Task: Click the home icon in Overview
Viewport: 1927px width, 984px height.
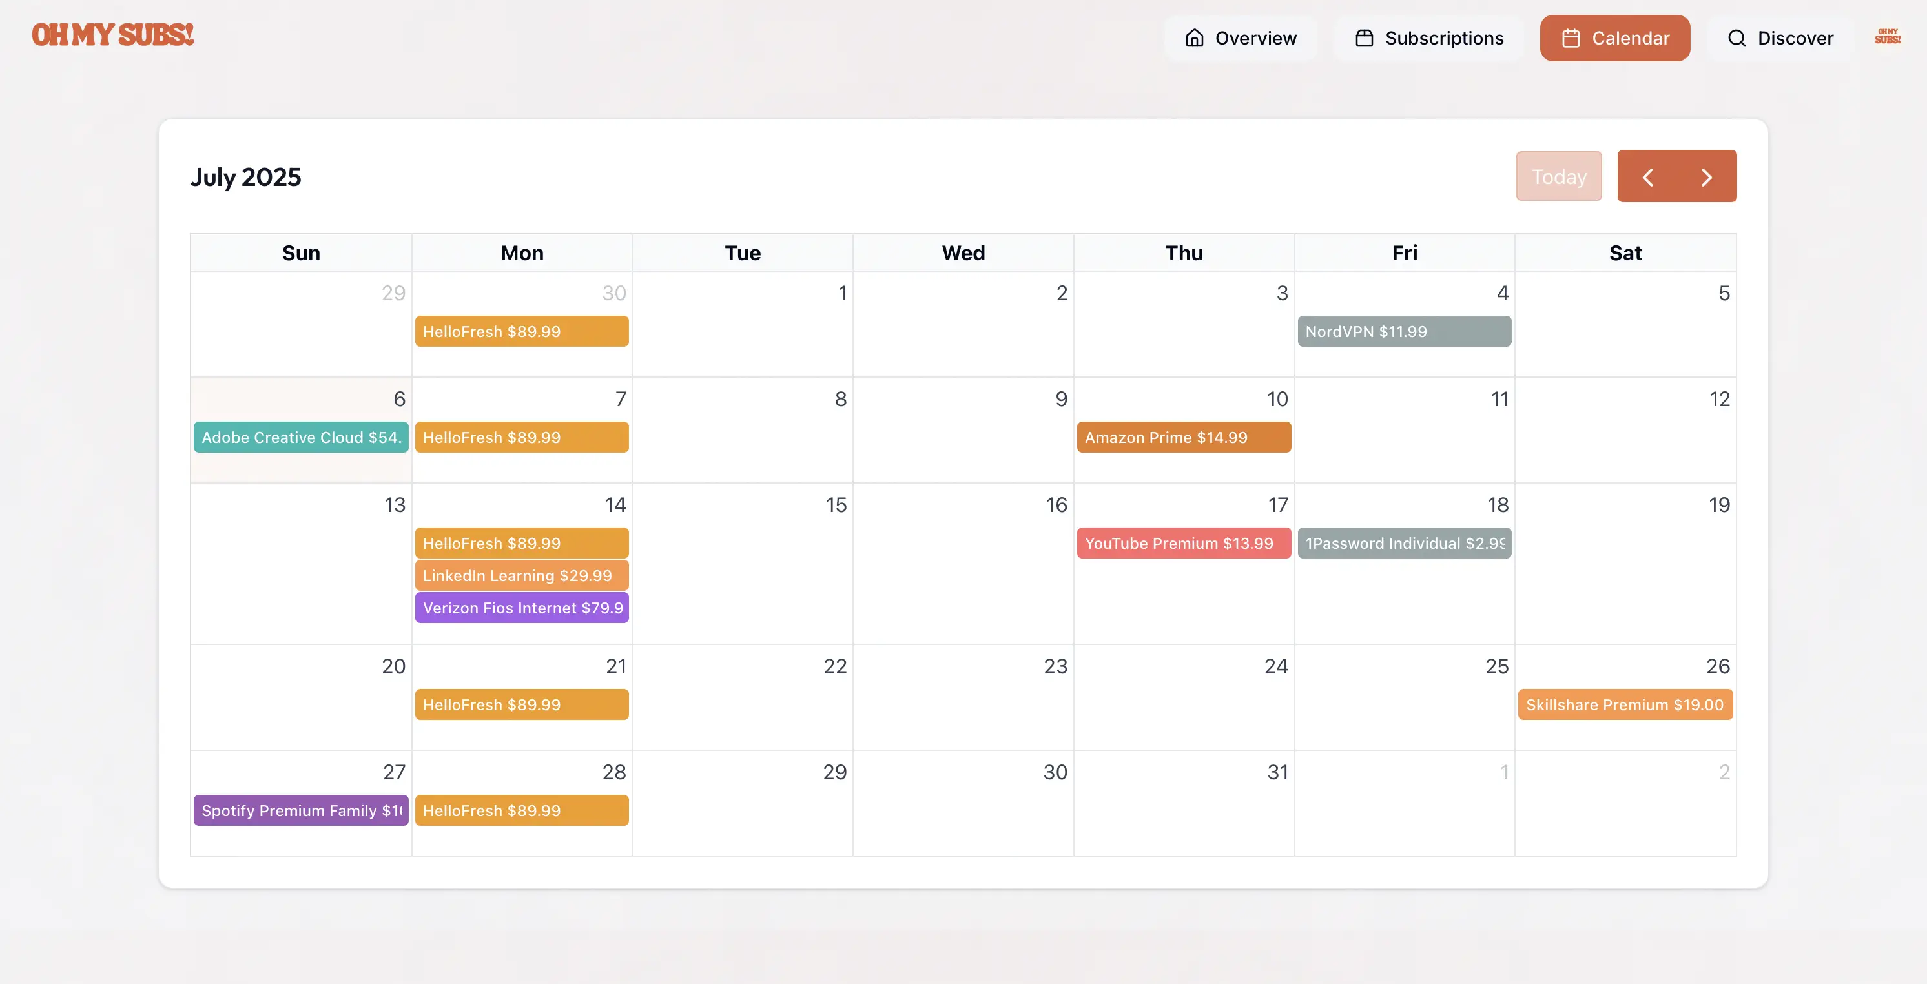Action: pos(1195,38)
